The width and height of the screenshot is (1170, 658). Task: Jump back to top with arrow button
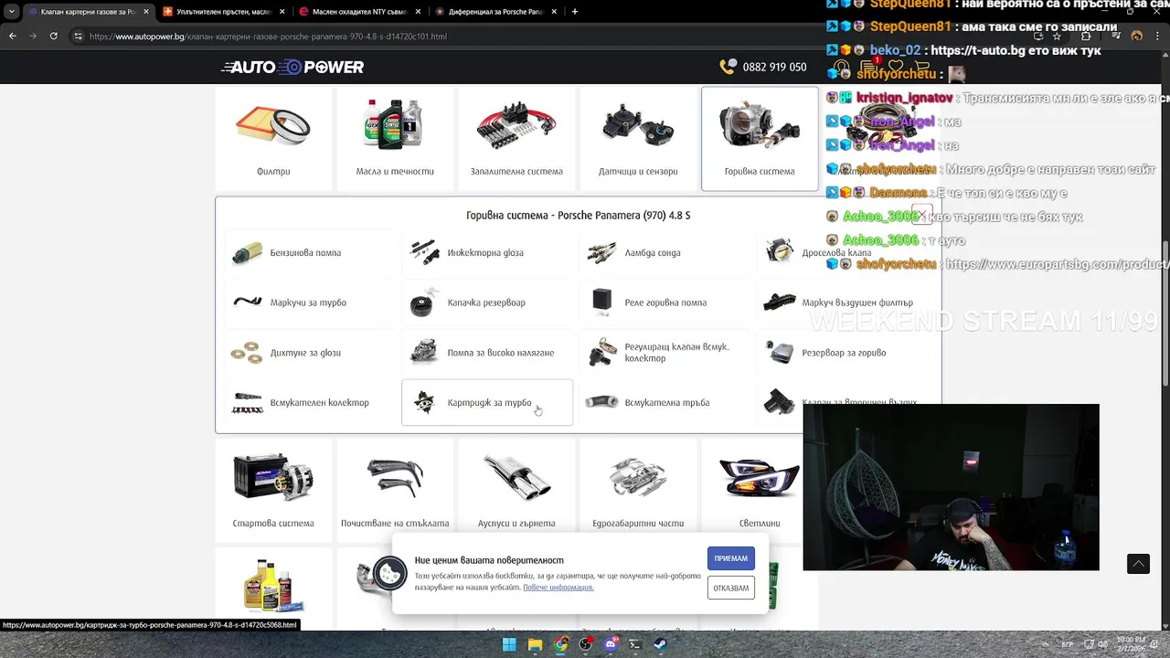pos(1138,564)
